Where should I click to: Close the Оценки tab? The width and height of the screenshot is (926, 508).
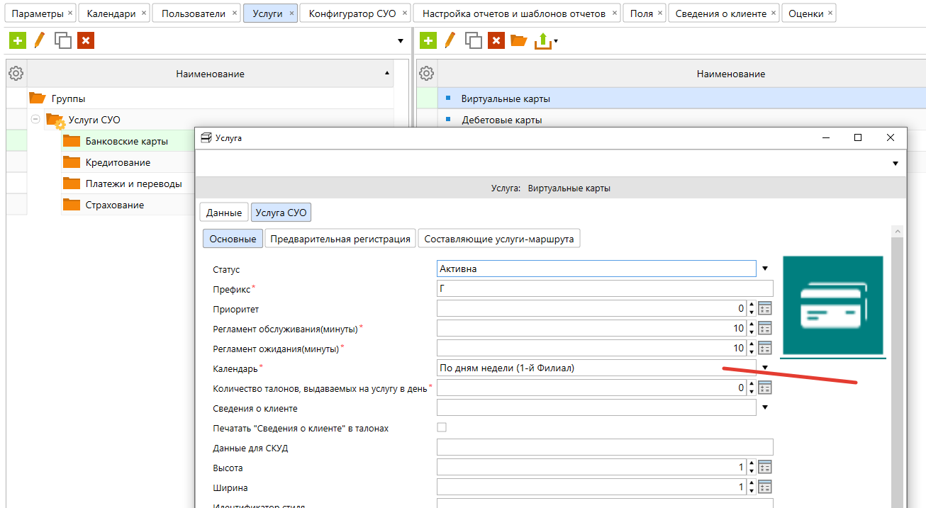pyautogui.click(x=830, y=13)
